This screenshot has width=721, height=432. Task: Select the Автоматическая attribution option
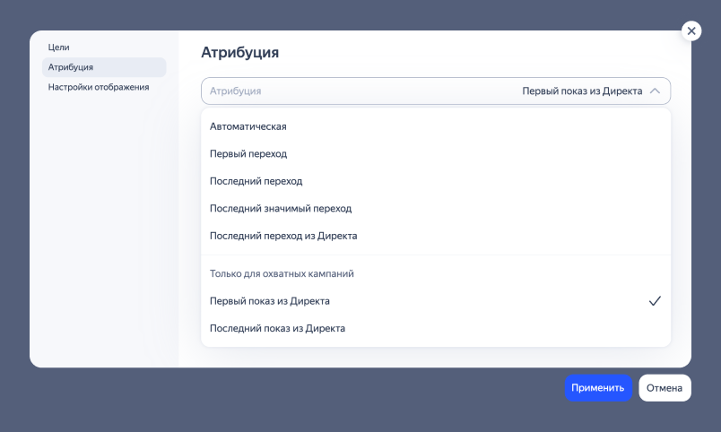(x=248, y=126)
